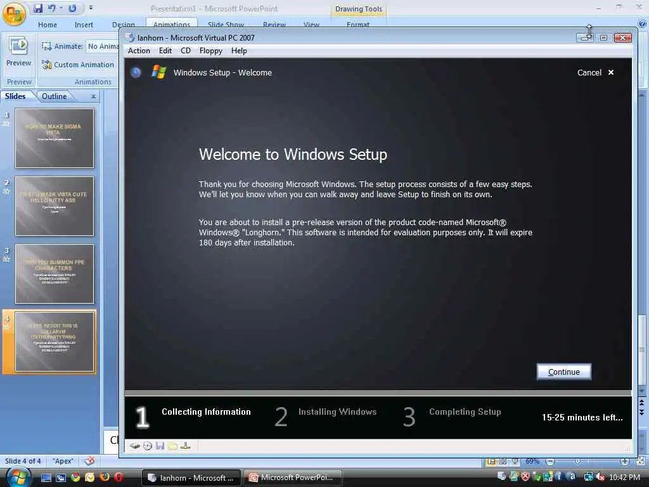Click the spell check icon in status bar
The width and height of the screenshot is (649, 487).
89,461
